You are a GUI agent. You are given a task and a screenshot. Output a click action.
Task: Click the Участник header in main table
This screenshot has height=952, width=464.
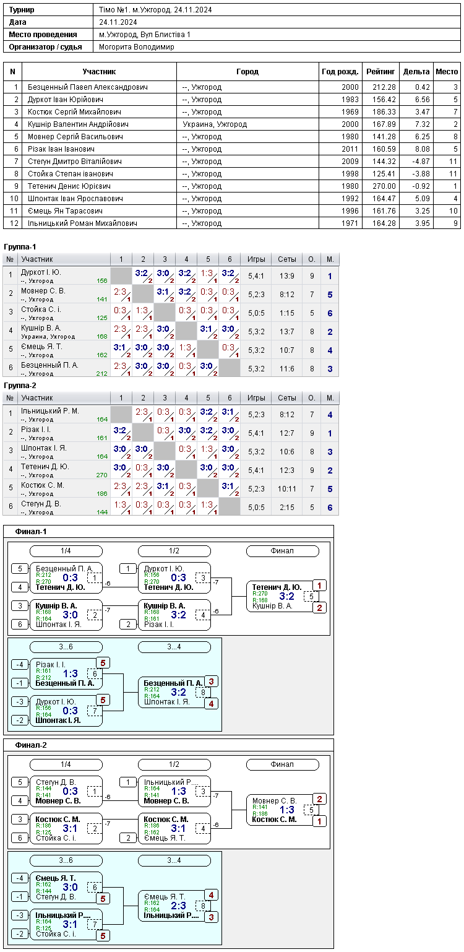pos(99,72)
